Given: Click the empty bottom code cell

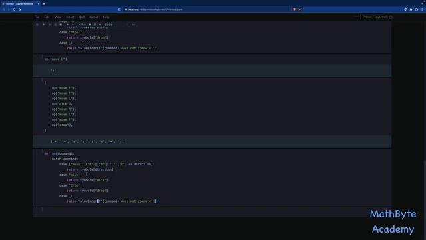Looking at the screenshot, I should (212, 212).
